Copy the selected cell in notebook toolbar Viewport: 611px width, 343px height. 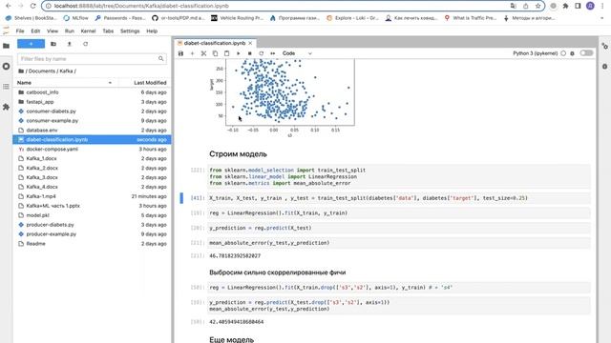(215, 53)
